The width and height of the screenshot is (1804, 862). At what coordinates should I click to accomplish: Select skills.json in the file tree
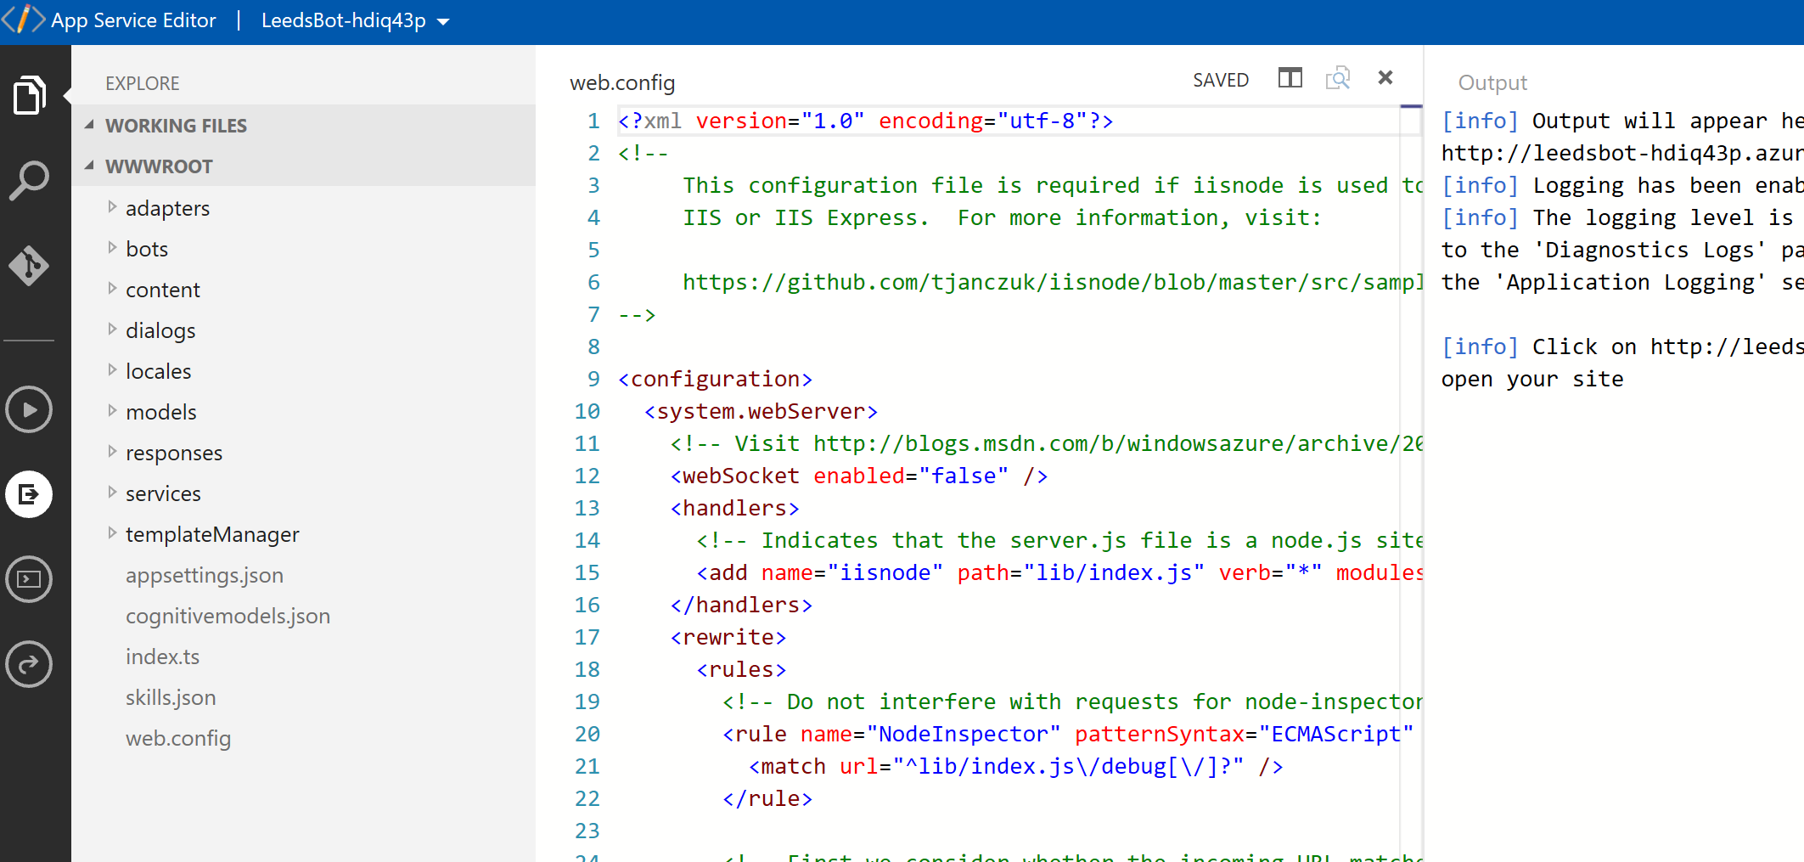point(171,696)
